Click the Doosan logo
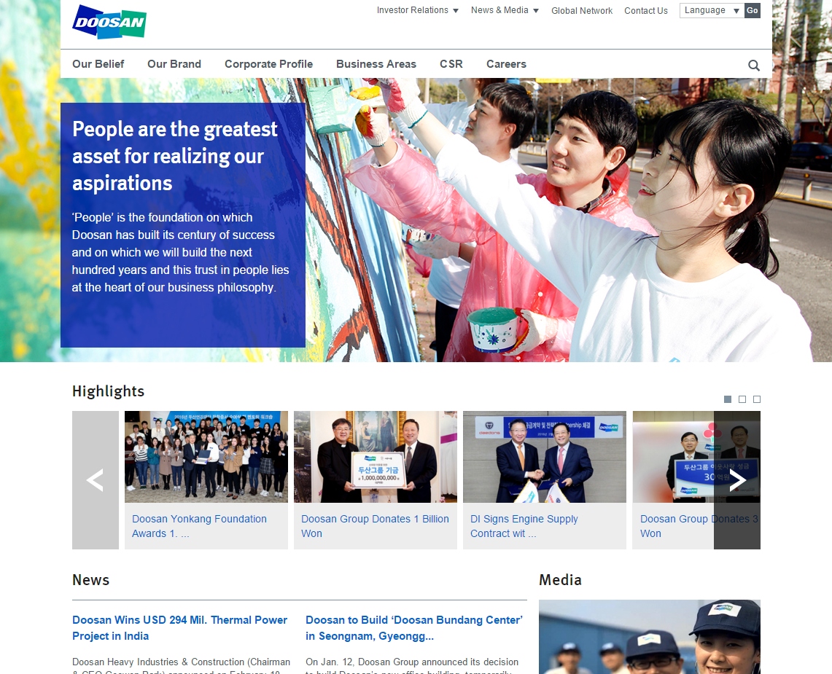This screenshot has height=674, width=832. pyautogui.click(x=109, y=22)
